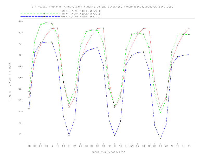This screenshot has height=159, width=206.
Task: Click forecast hour tick label 39
Action: pos(103,146)
